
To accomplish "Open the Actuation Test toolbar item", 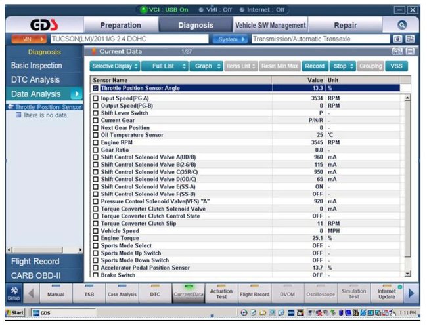I will click(x=221, y=294).
